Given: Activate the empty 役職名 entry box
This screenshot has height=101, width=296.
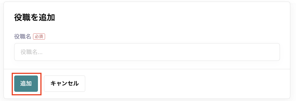Looking at the screenshot, I should click(147, 52).
